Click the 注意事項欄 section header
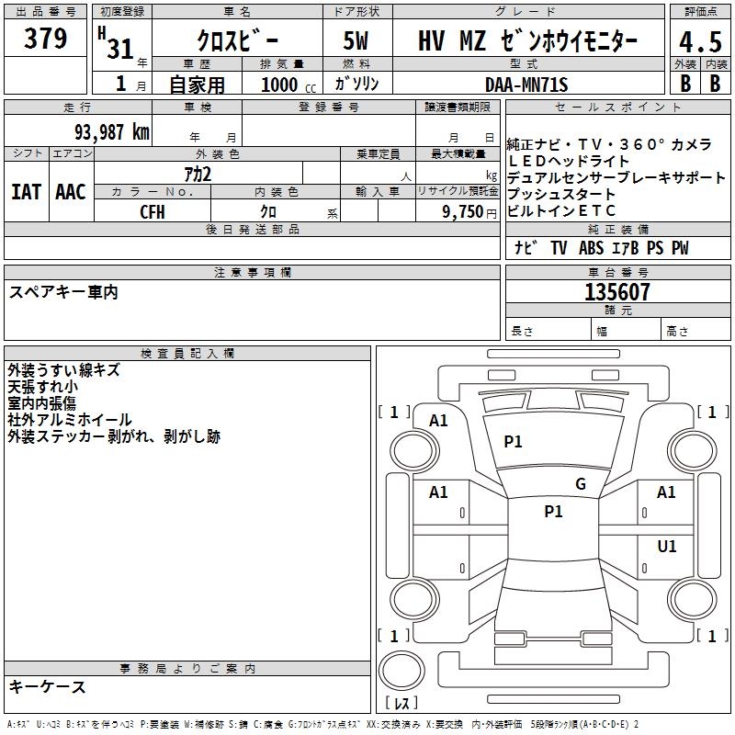This screenshot has width=735, height=735. (252, 272)
